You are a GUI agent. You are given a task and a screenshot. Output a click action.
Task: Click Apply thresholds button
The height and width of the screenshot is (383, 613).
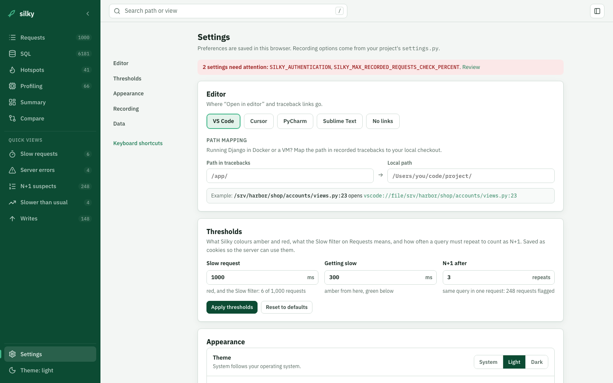tap(232, 307)
